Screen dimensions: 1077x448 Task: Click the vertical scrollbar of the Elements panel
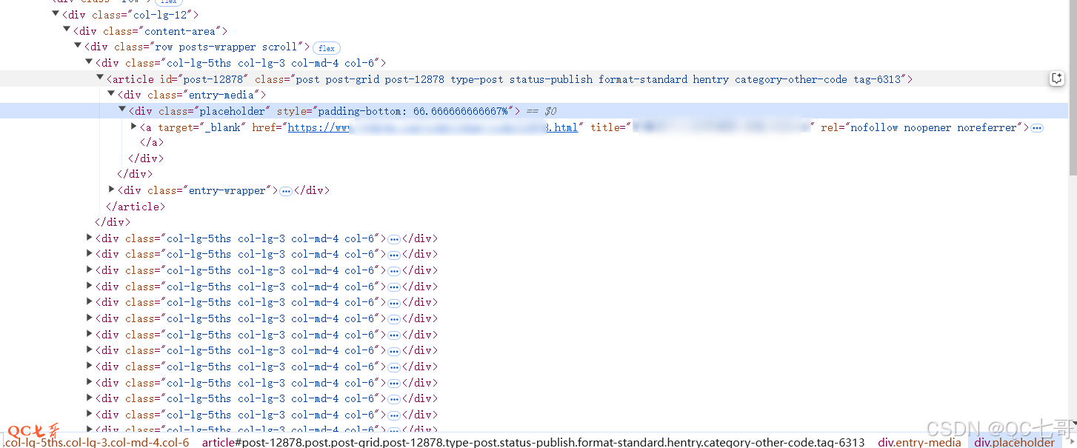coord(1073,89)
